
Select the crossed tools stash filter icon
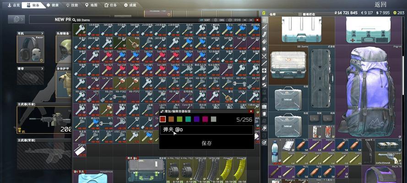coord(264,56)
